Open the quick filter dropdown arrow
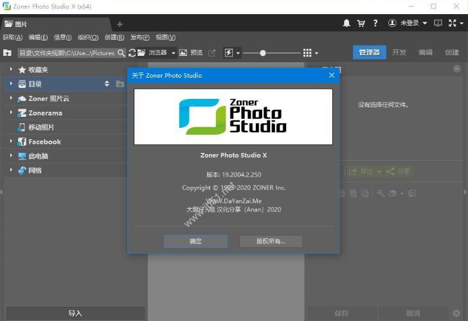This screenshot has width=468, height=321. (x=238, y=53)
